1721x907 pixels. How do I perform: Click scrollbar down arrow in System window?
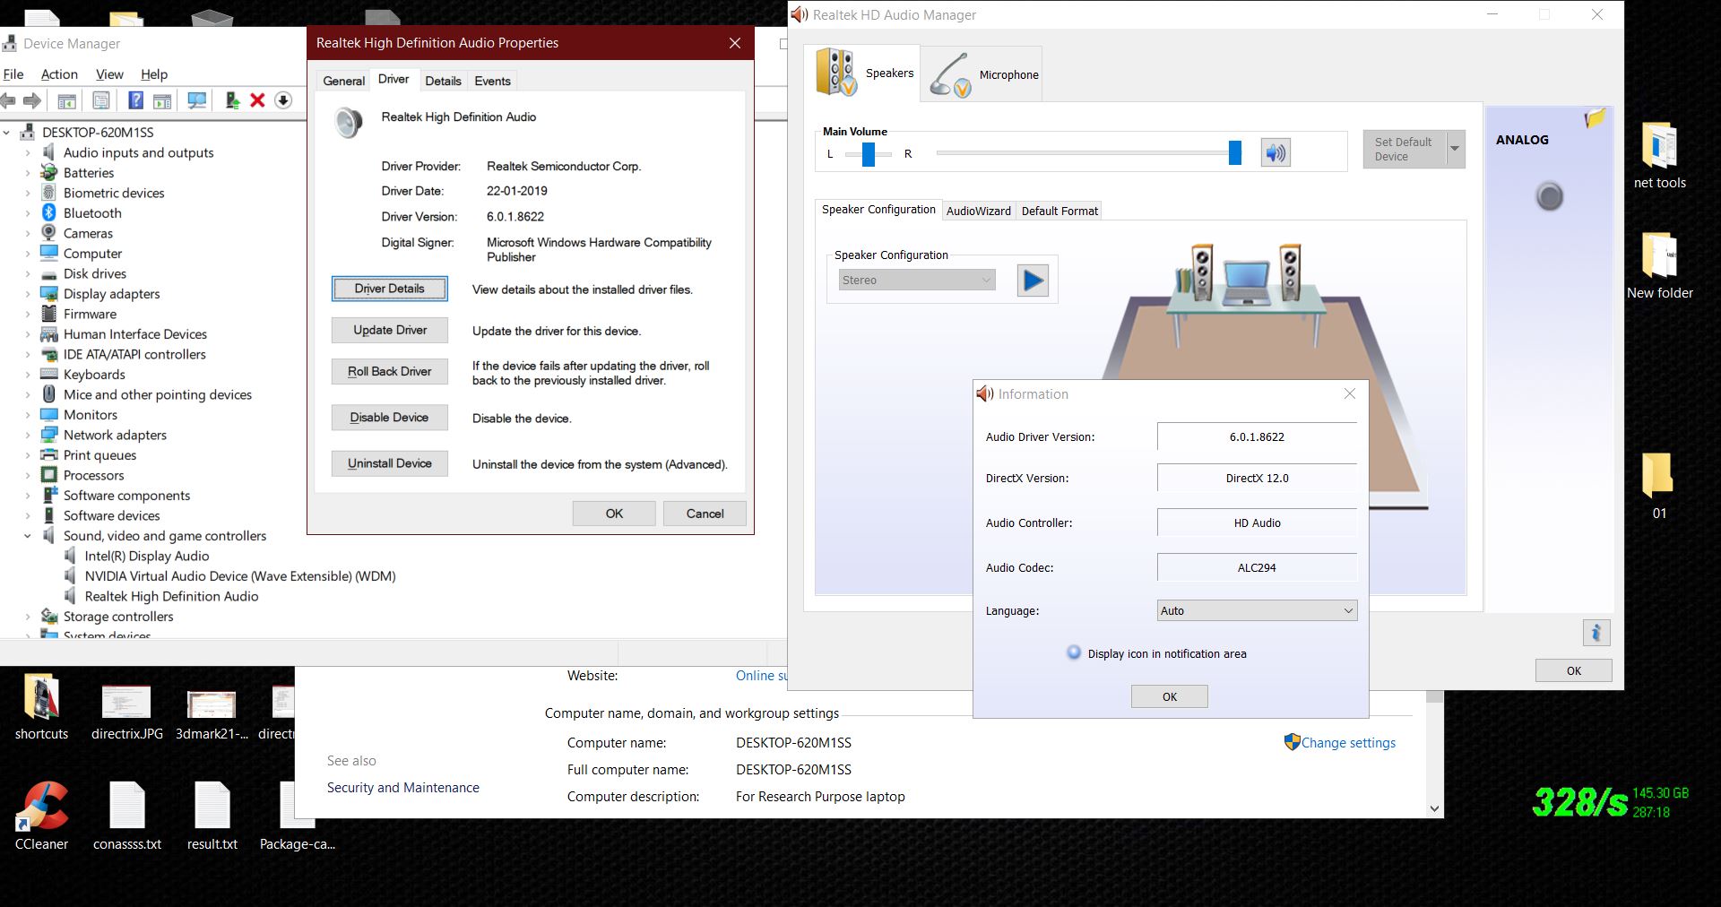click(1434, 809)
